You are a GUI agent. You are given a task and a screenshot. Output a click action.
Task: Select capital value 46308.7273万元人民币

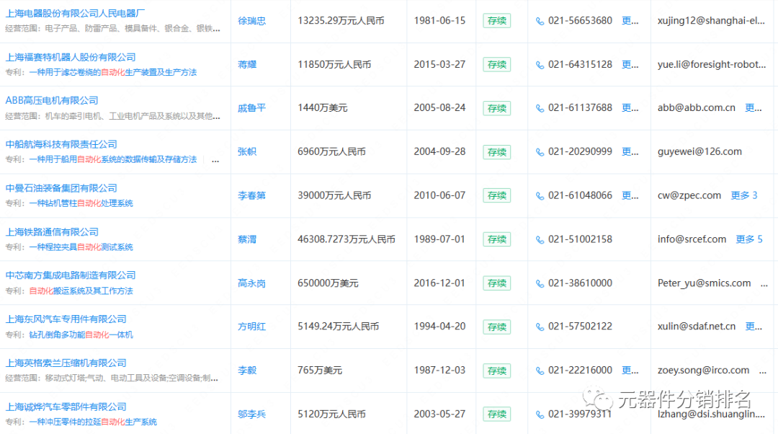point(346,239)
